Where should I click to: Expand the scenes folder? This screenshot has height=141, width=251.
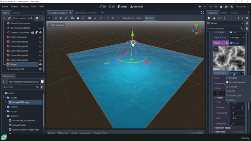5,107
